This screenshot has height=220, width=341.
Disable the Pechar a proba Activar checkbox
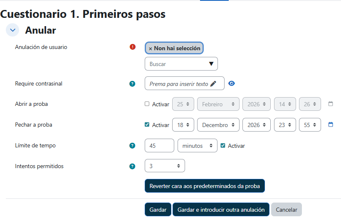click(147, 125)
